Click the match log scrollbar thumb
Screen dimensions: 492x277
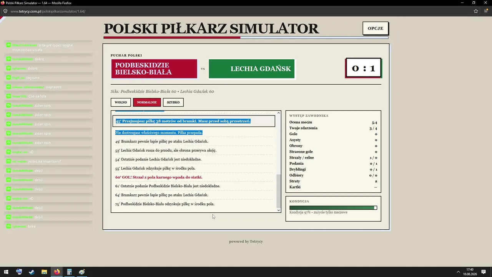click(279, 191)
